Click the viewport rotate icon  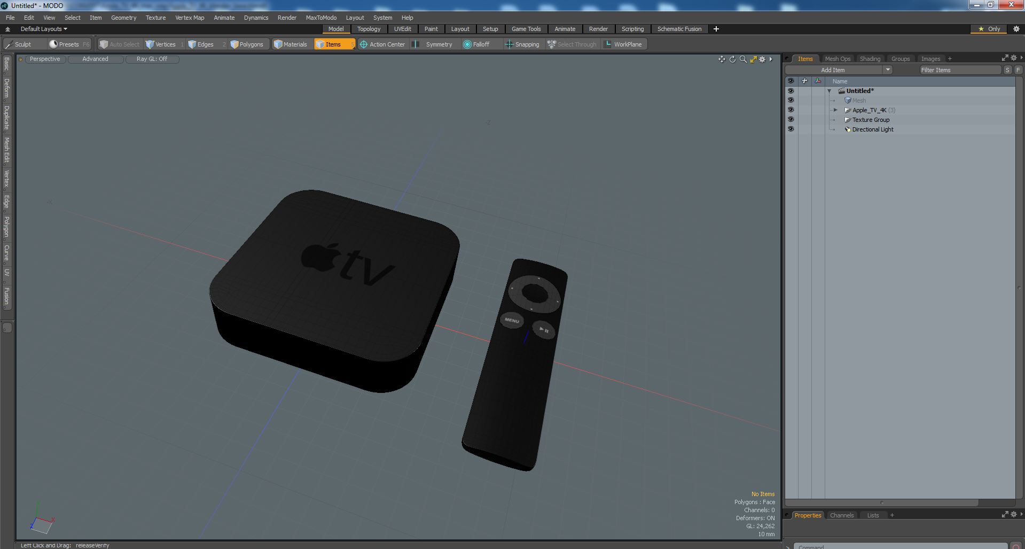[x=732, y=59]
